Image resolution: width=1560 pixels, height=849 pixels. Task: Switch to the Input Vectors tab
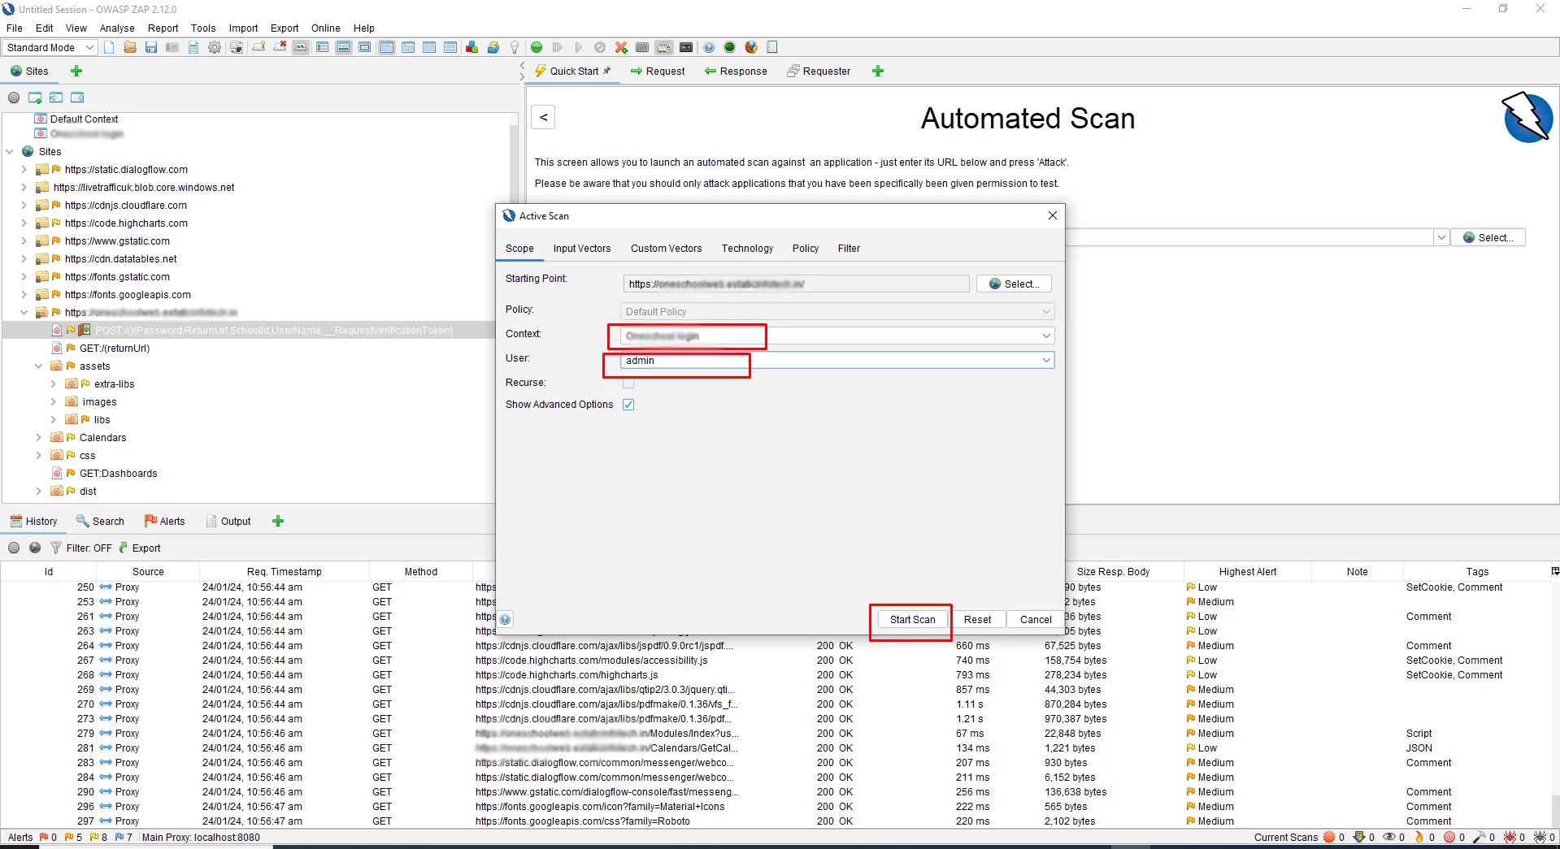pyautogui.click(x=581, y=249)
